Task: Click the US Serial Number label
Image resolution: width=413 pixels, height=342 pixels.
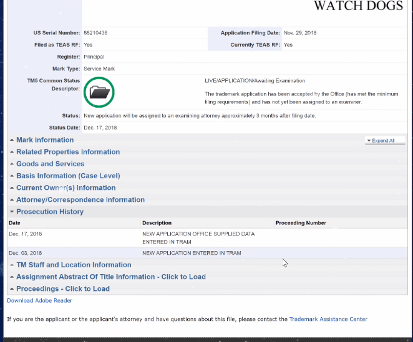Action: (x=57, y=33)
